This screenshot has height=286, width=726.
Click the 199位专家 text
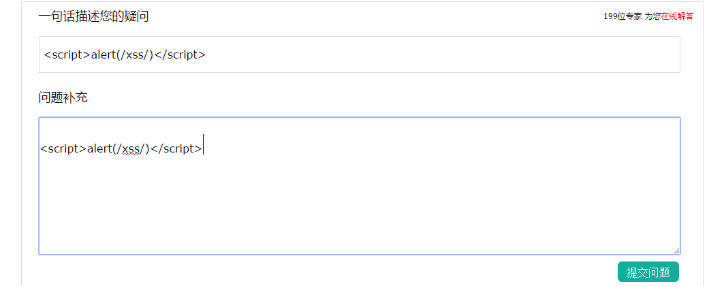tap(622, 16)
